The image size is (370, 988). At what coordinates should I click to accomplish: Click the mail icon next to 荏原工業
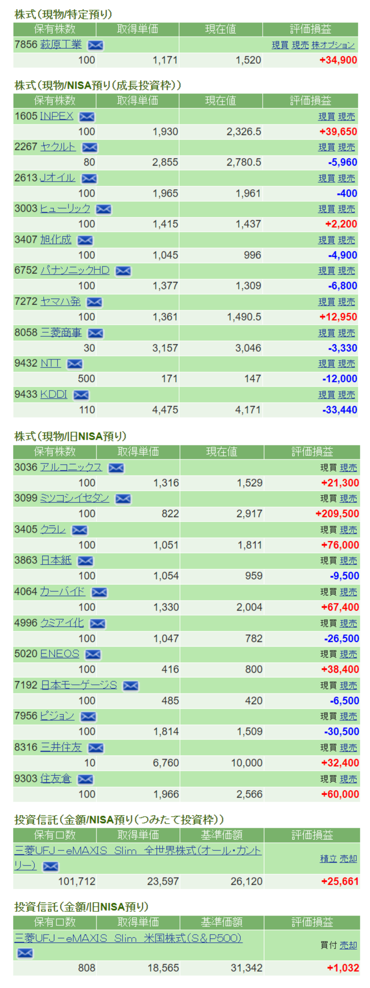[x=95, y=45]
